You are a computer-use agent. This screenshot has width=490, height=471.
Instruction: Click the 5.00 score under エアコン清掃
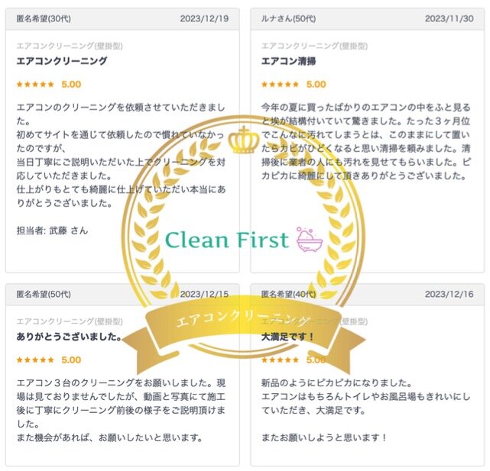coord(316,85)
